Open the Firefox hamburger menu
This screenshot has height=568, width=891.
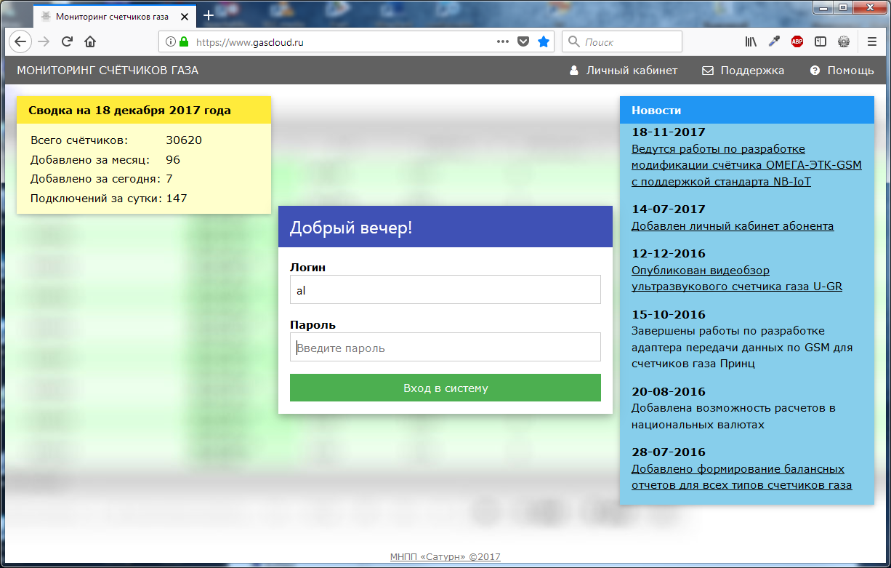tap(872, 41)
